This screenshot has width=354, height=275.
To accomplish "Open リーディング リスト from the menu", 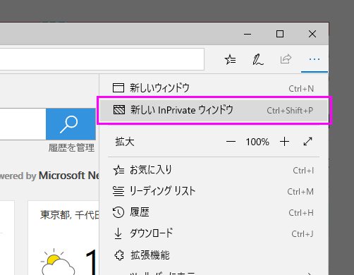I will [214, 191].
